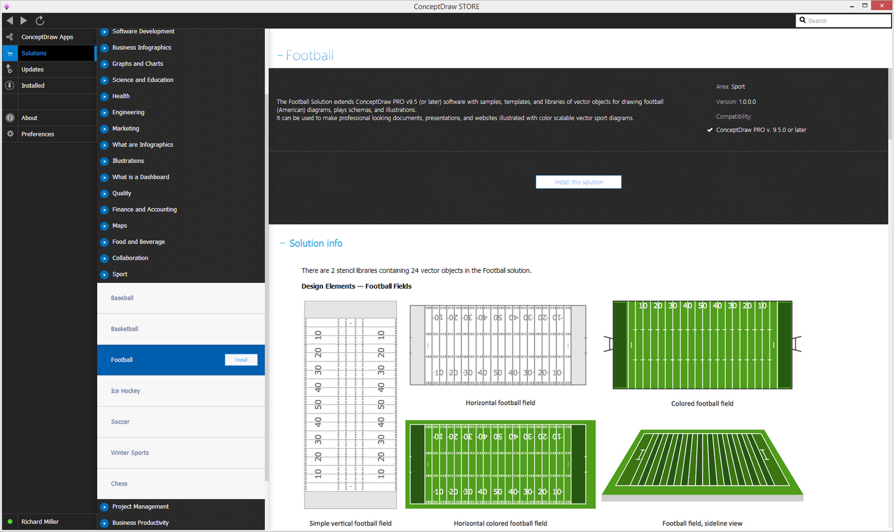Go back using the left arrow
894x532 pixels.
tap(10, 20)
